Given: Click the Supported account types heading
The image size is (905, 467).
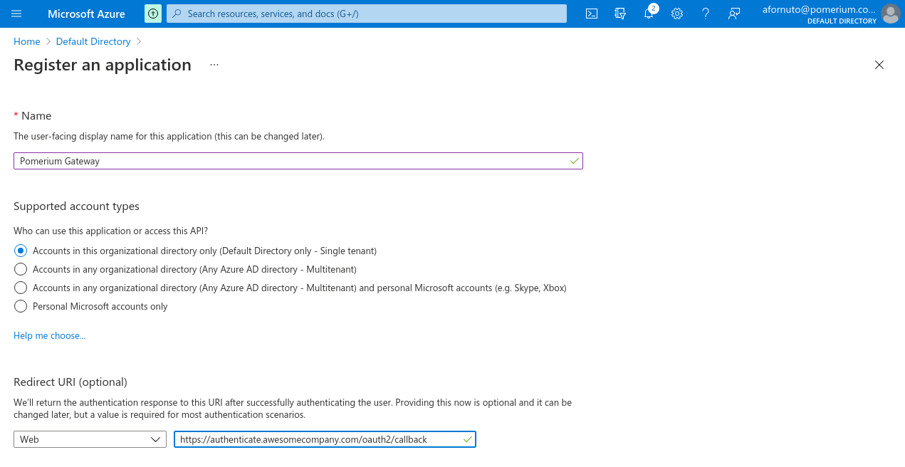Looking at the screenshot, I should (x=77, y=206).
